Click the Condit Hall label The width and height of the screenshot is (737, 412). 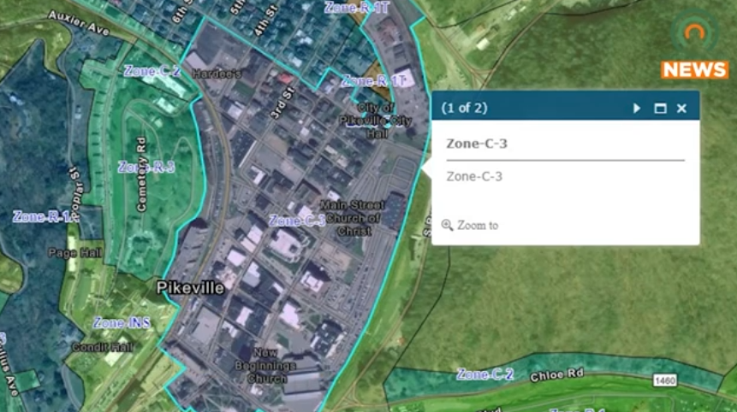pyautogui.click(x=103, y=348)
